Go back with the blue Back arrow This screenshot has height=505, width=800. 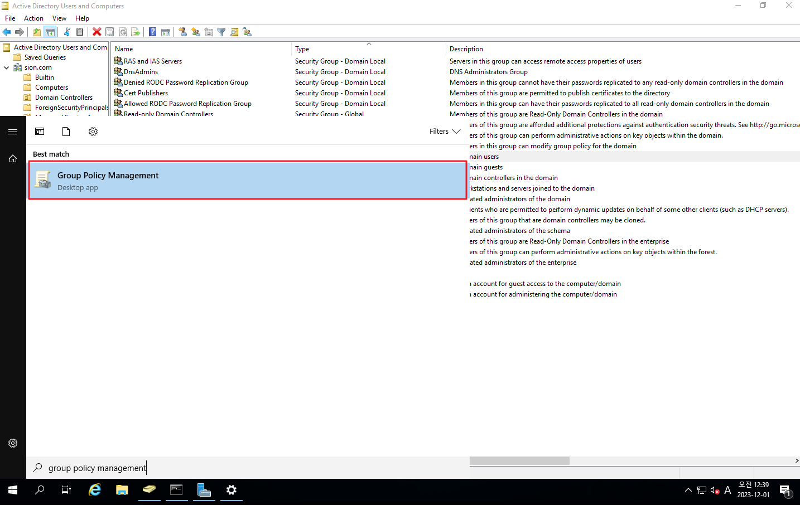7,32
